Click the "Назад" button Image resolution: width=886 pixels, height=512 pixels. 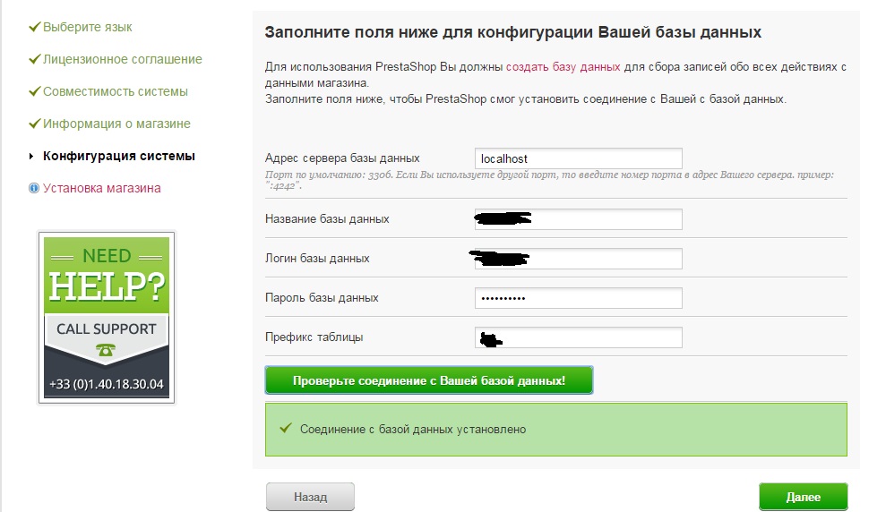[310, 497]
